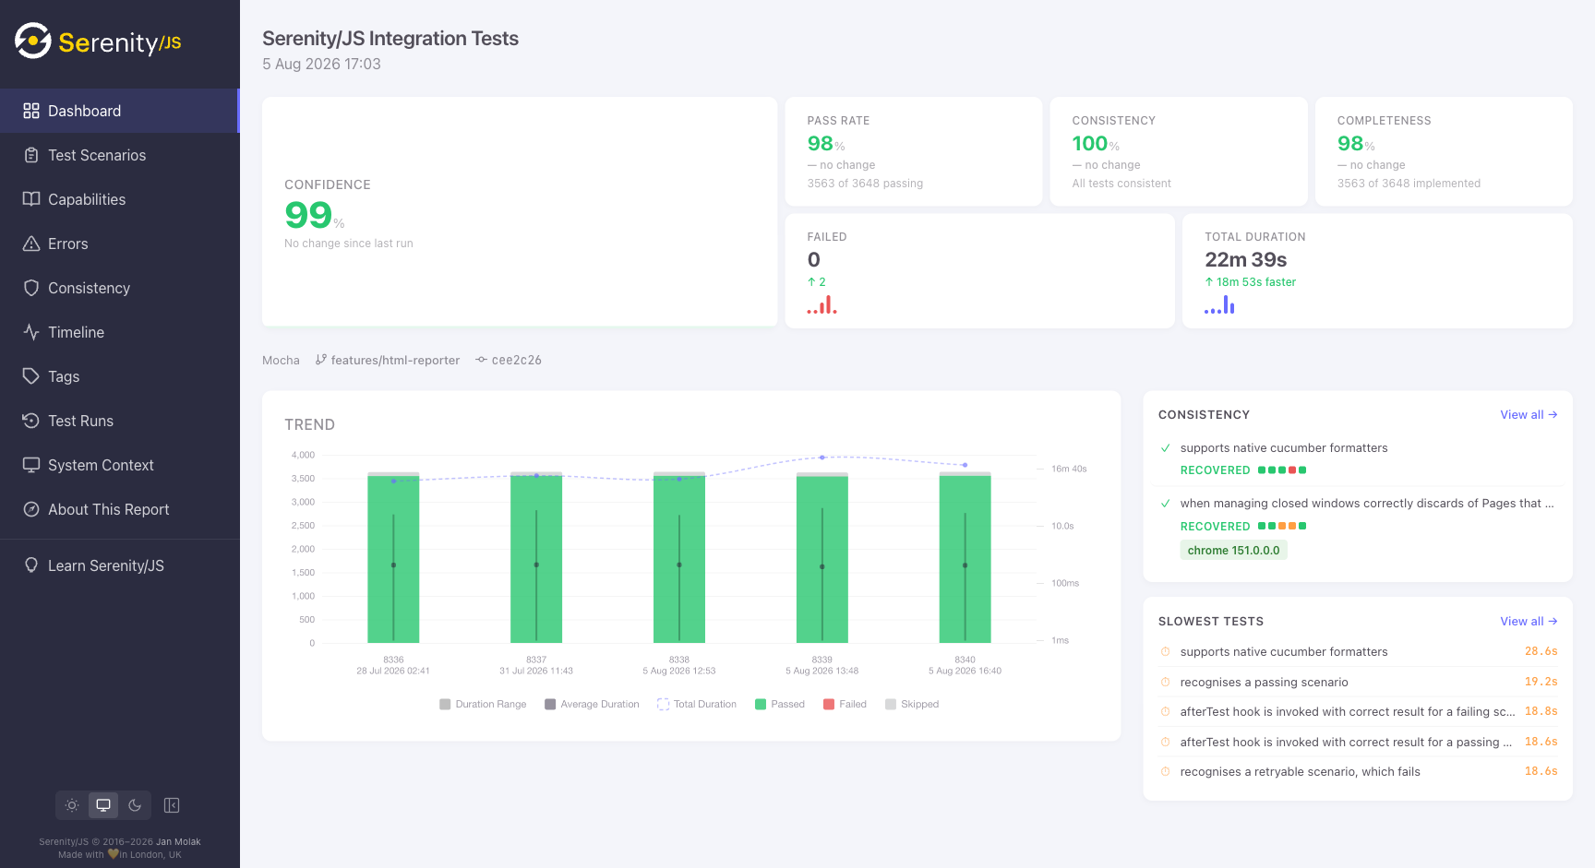Click the chrome 151.0.0.0 tag
The width and height of the screenshot is (1595, 868).
[x=1234, y=551]
